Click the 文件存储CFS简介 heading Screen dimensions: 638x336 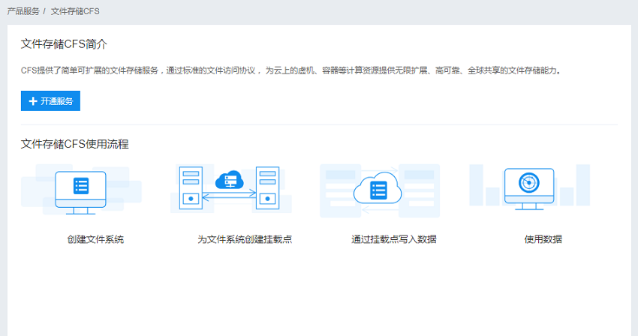click(x=64, y=44)
